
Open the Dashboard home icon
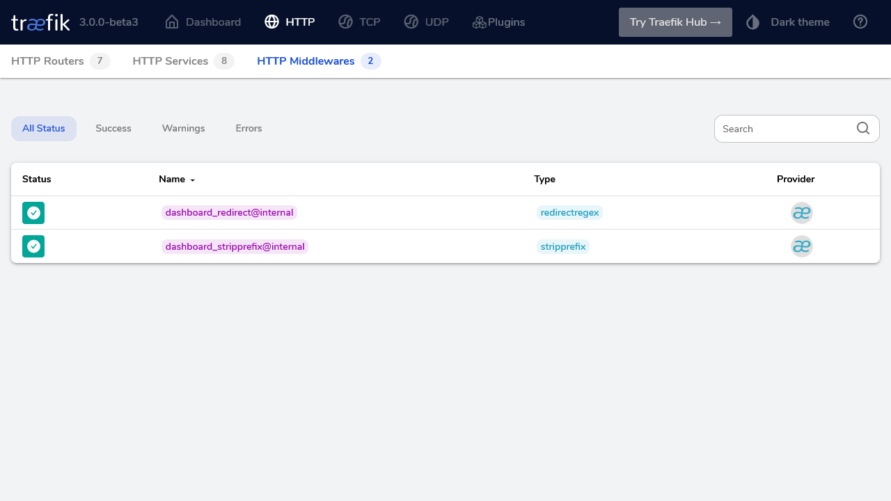pos(172,22)
